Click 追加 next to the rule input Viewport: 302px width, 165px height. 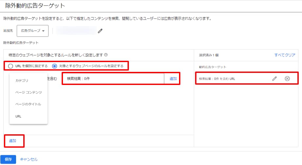[x=173, y=79]
